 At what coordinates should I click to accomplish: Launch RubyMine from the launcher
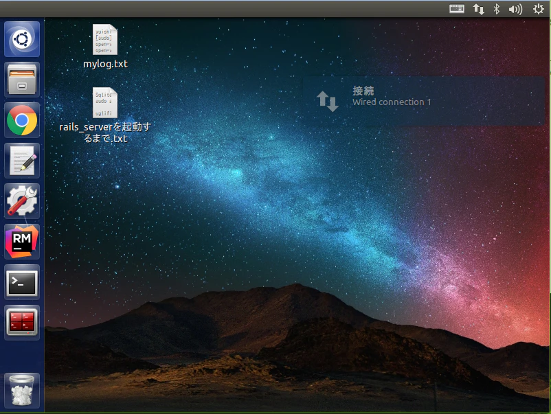tap(22, 242)
